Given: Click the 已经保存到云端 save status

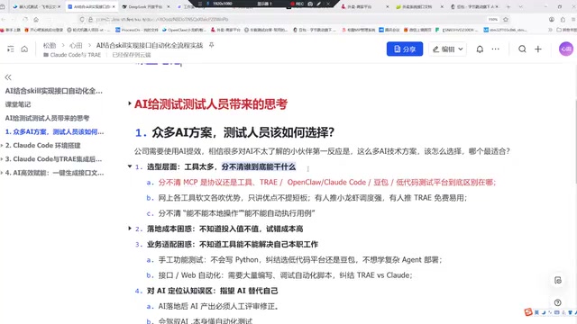Looking at the screenshot, I should 132,55.
